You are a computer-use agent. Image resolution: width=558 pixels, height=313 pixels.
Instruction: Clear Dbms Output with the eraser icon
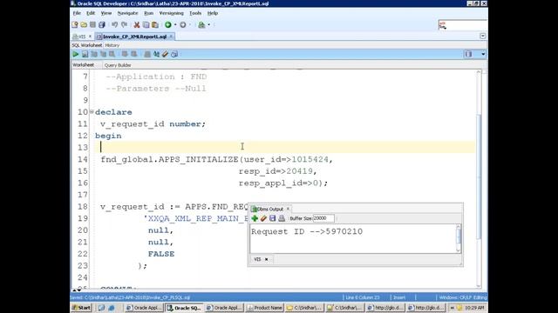[x=263, y=218]
